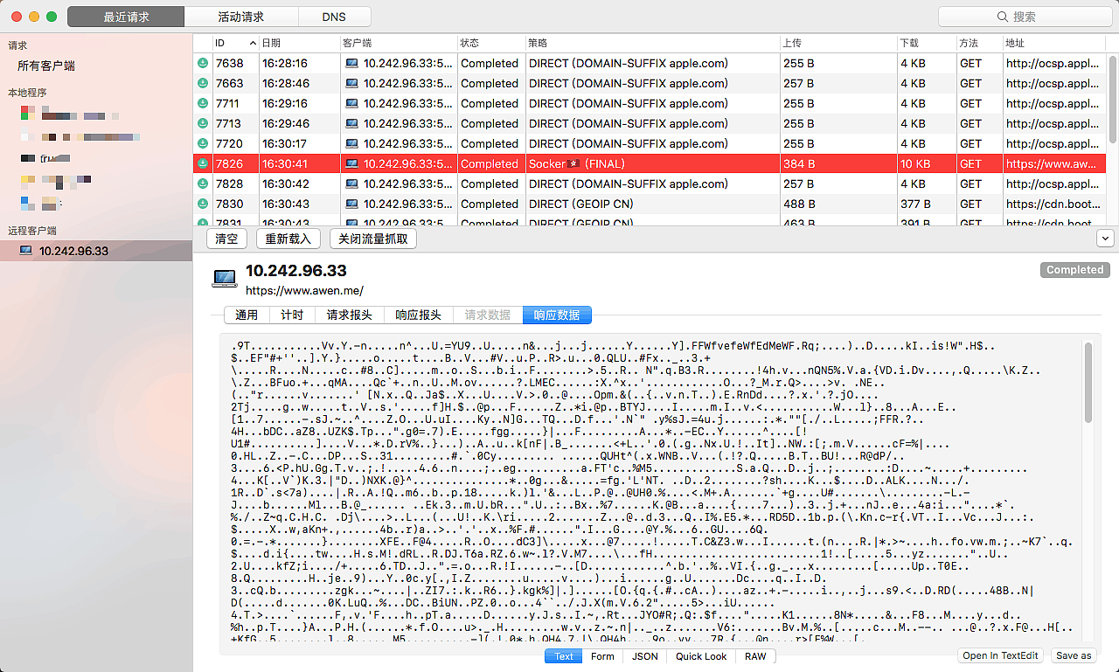The width and height of the screenshot is (1119, 672).
Task: Click the Open In TextEdit button
Action: tap(1000, 655)
